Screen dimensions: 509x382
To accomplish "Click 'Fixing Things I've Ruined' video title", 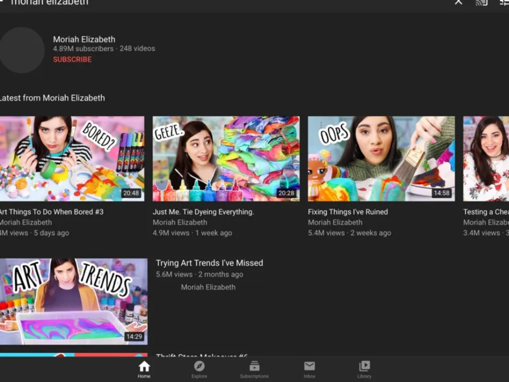I will (347, 212).
